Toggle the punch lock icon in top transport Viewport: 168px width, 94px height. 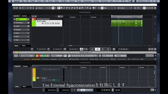(81, 49)
